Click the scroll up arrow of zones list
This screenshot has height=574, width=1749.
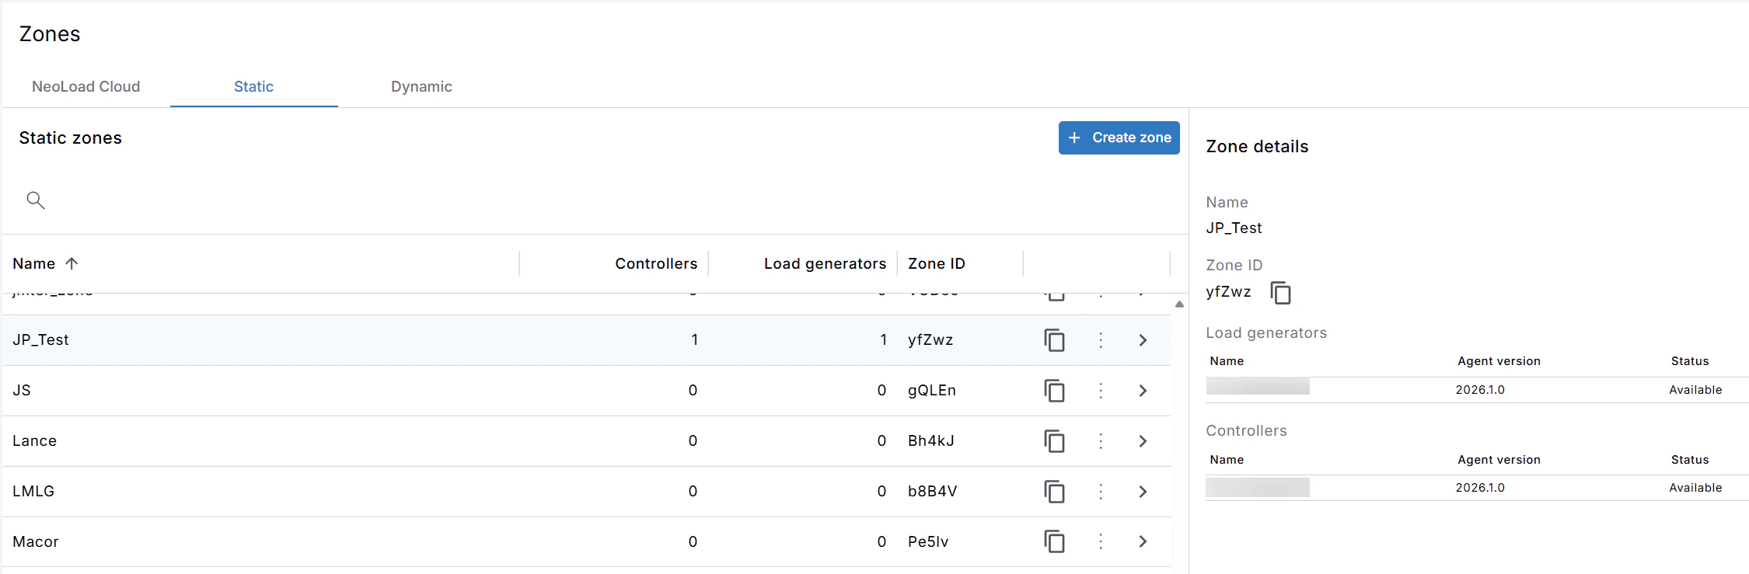pos(1179,304)
